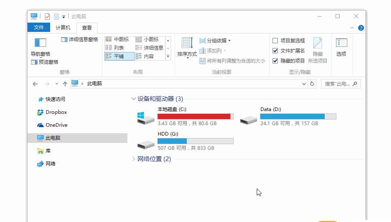Open Add columns (添加列) dropdown
391x222 pixels.
click(213, 51)
